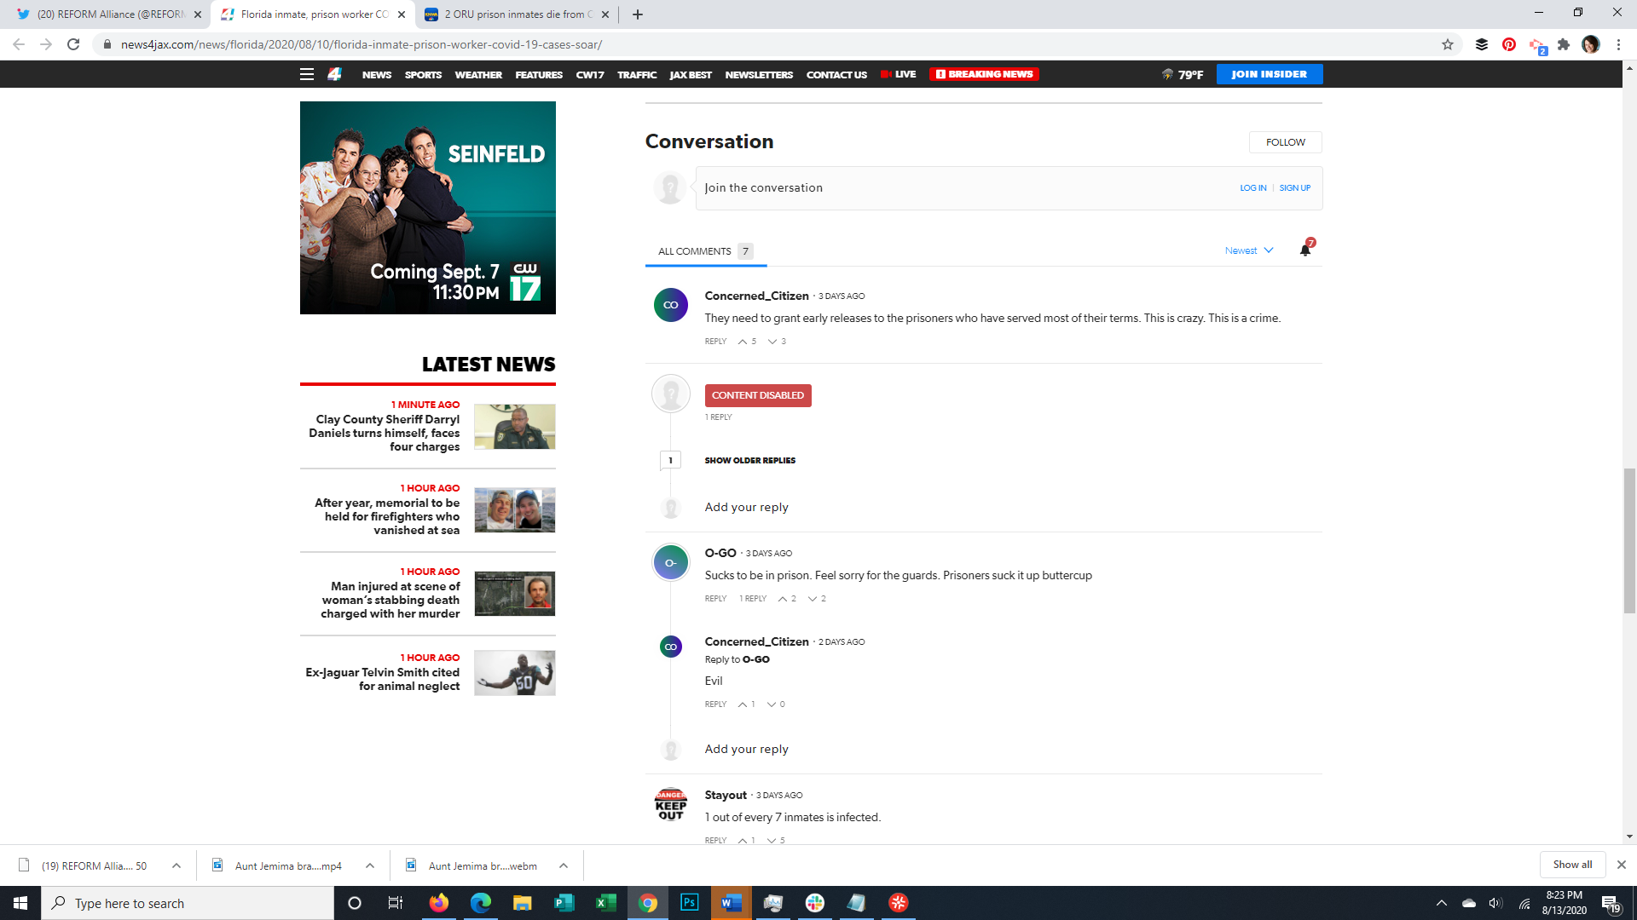The width and height of the screenshot is (1637, 920).
Task: Click the News4Jax channel 4 logo
Action: 334,74
